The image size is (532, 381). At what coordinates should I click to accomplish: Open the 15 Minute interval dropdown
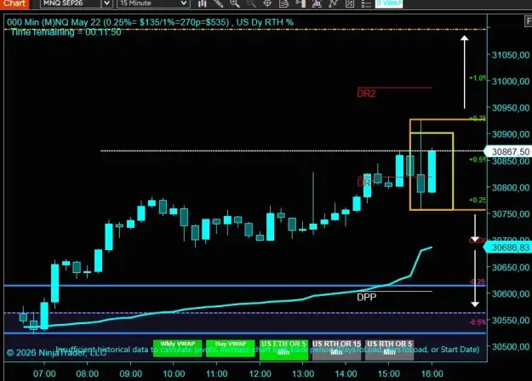pyautogui.click(x=153, y=3)
